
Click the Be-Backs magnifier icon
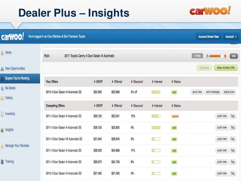2,89
